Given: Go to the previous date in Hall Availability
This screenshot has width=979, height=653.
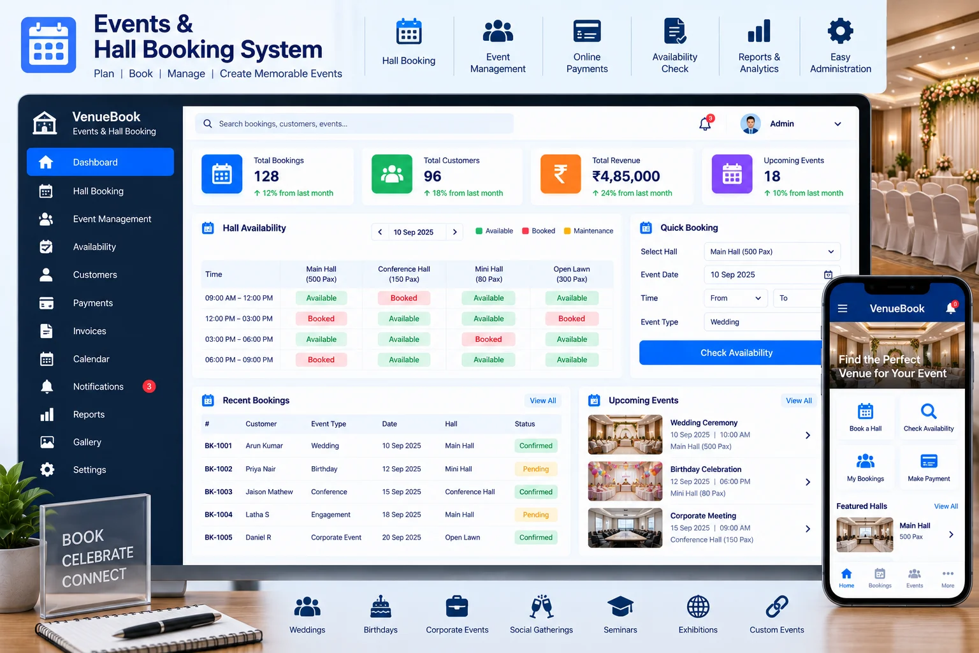Looking at the screenshot, I should click(x=380, y=232).
